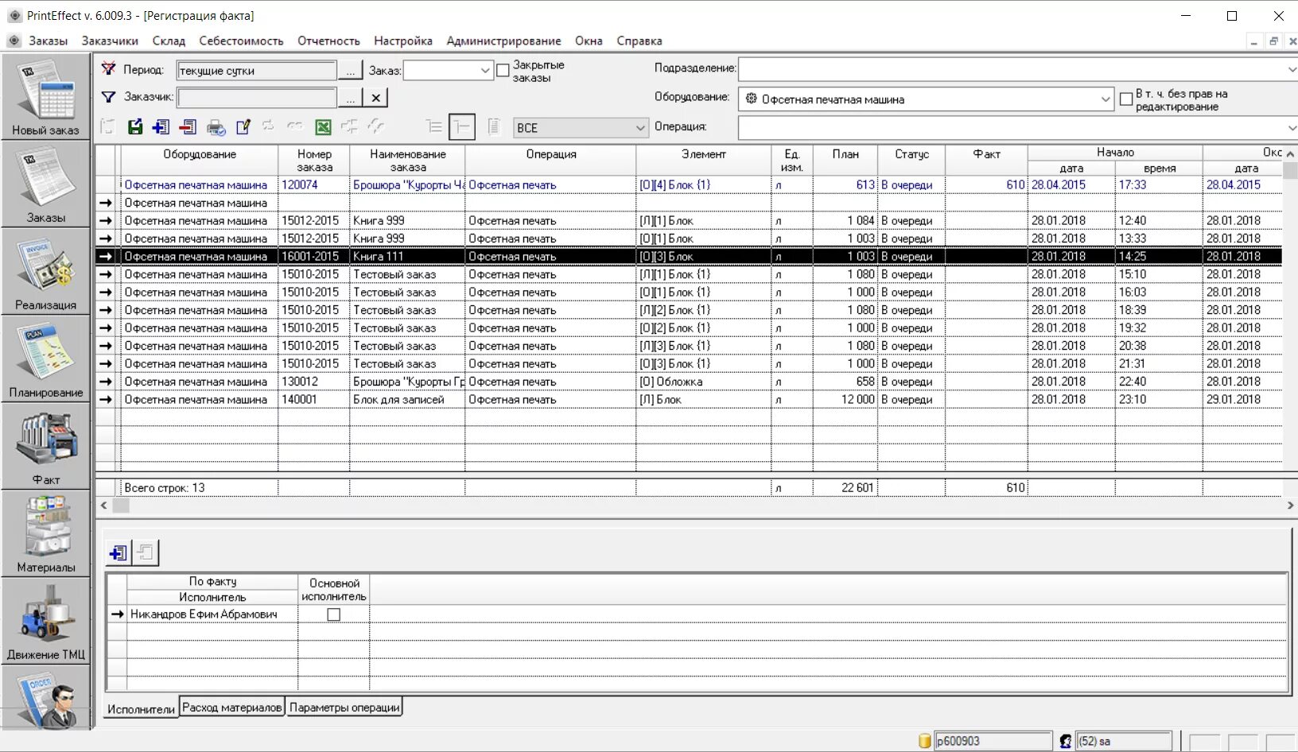Click the Элемент column header

pos(704,161)
